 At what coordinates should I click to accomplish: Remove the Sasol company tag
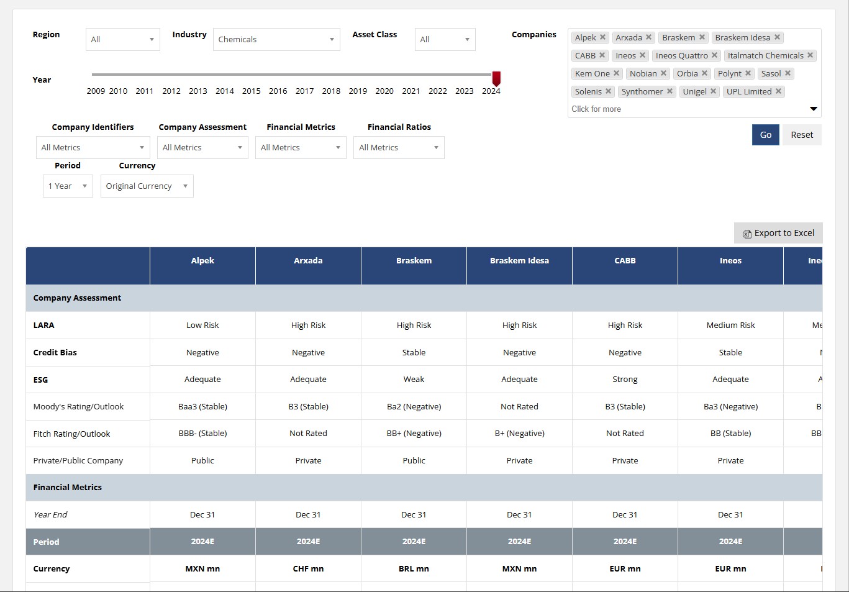(788, 73)
